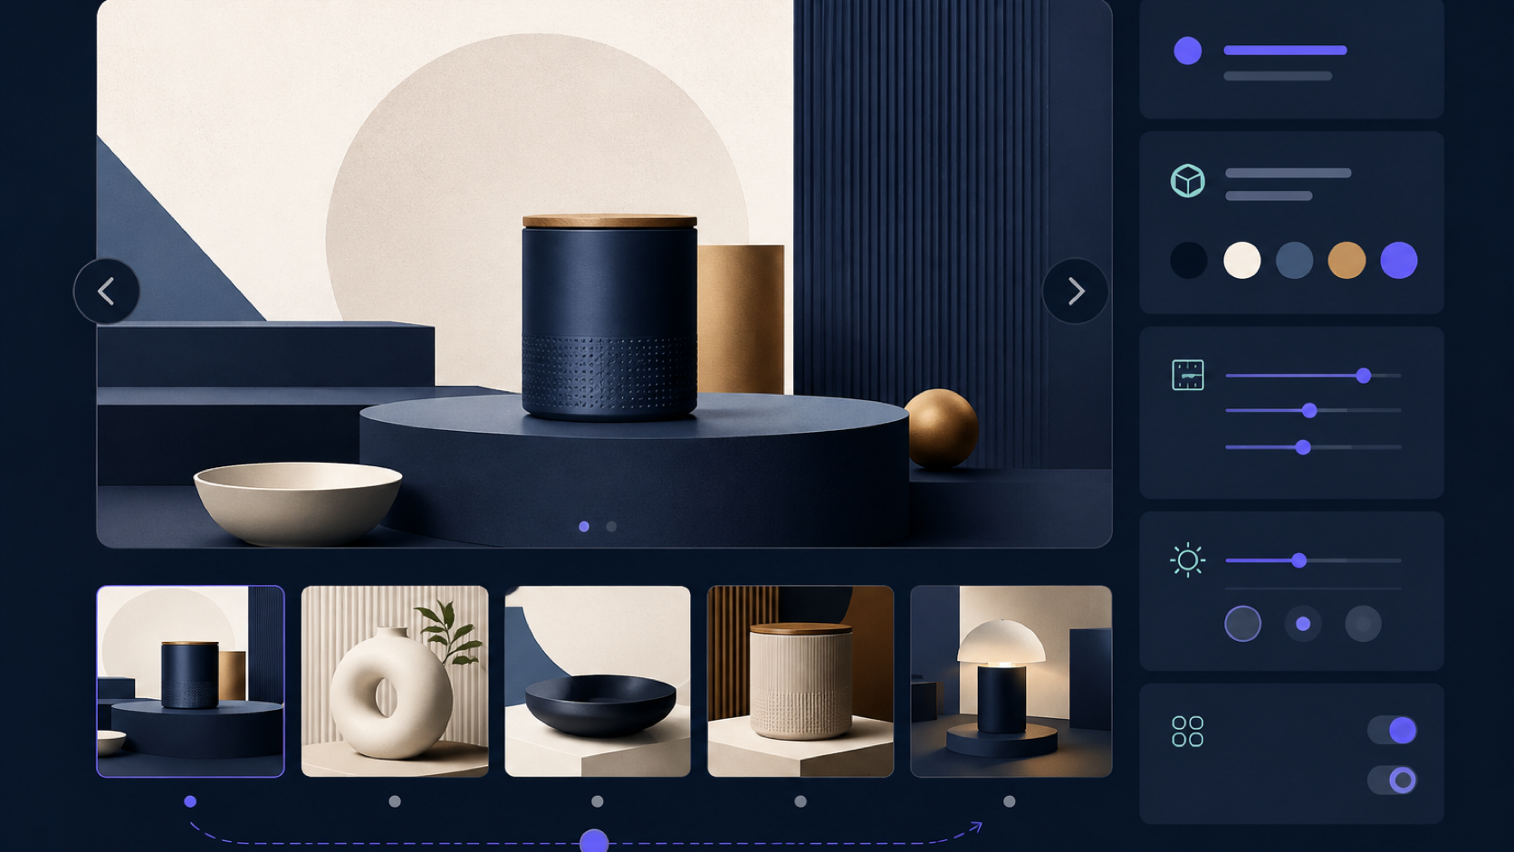This screenshot has height=852, width=1514.
Task: Click the sun brightness icon
Action: [x=1187, y=560]
